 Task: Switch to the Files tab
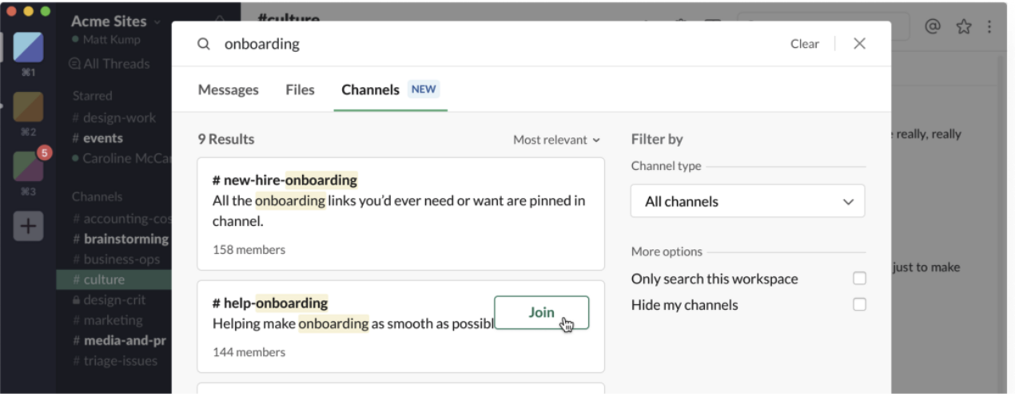(300, 89)
